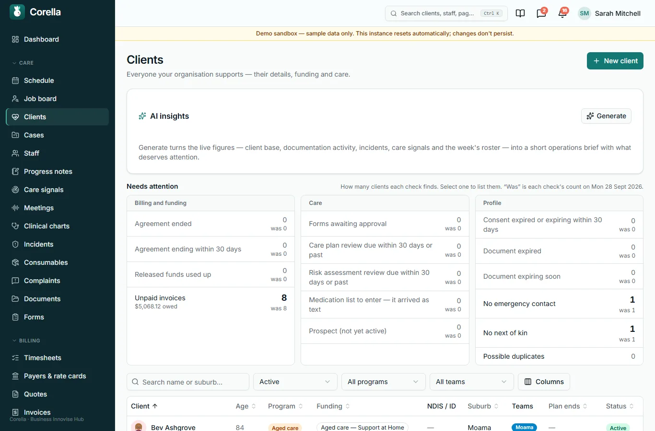Screen dimensions: 655x431
Task: Open Documents in the sidebar
Action: click(58, 299)
